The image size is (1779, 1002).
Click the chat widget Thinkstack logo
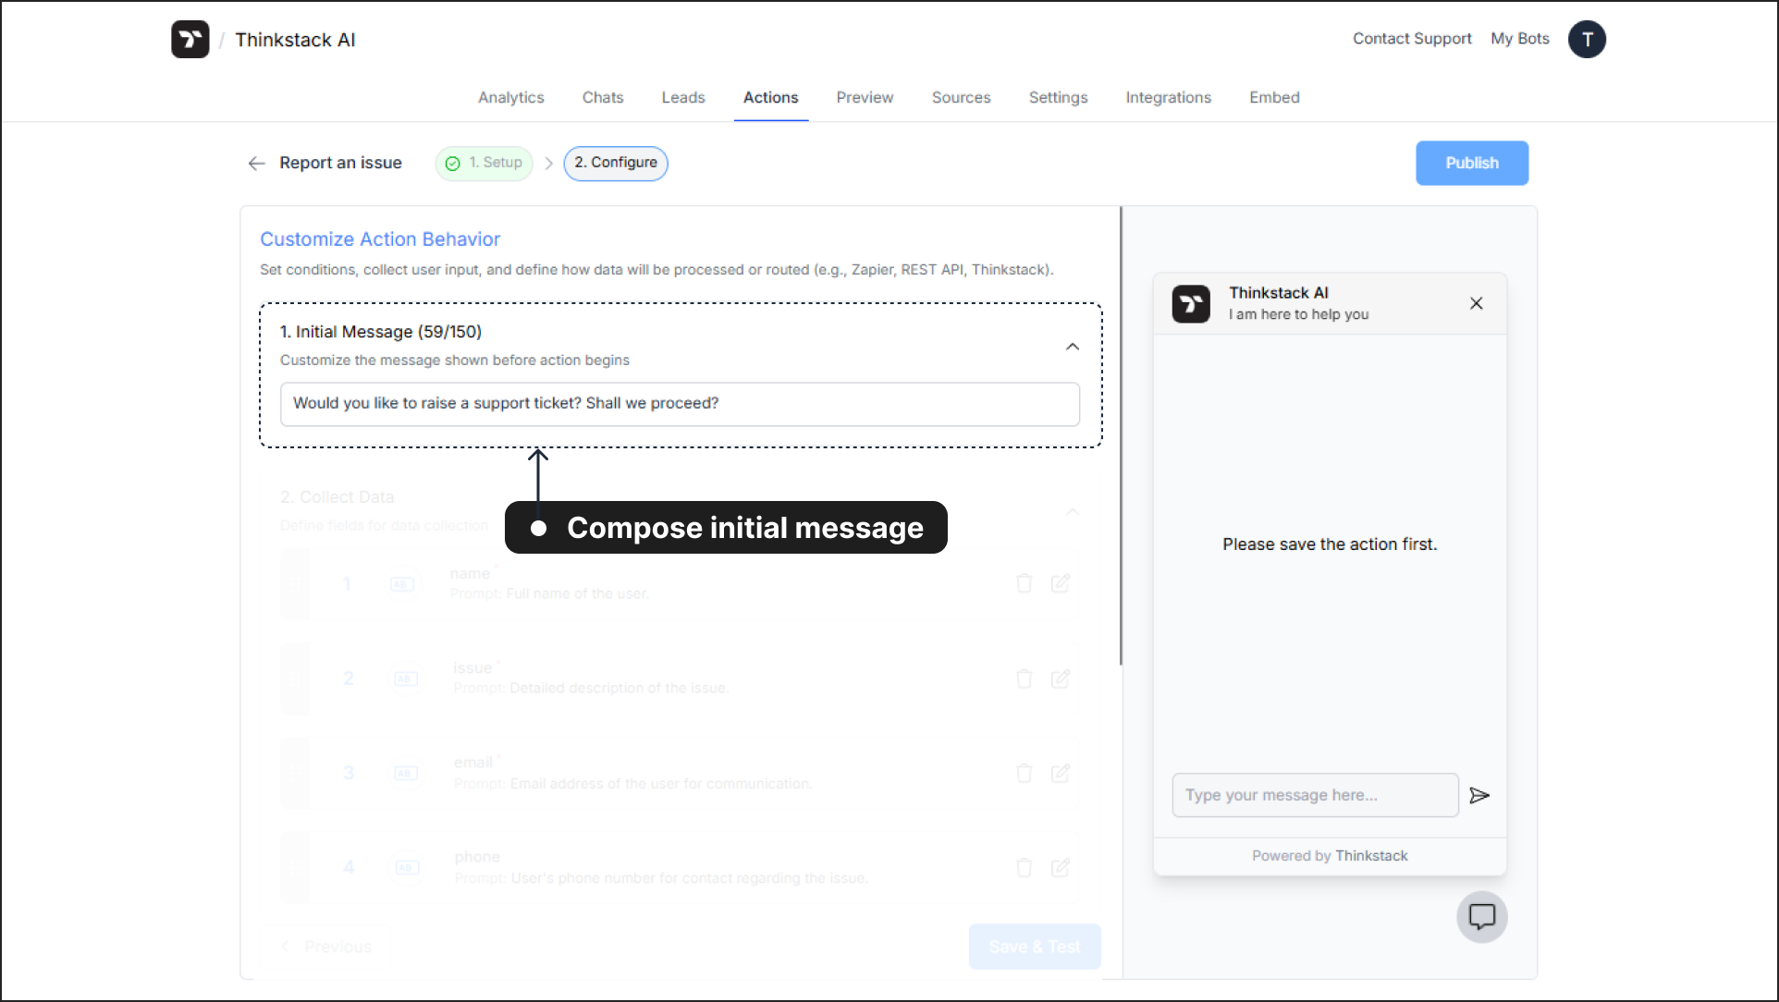tap(1191, 303)
